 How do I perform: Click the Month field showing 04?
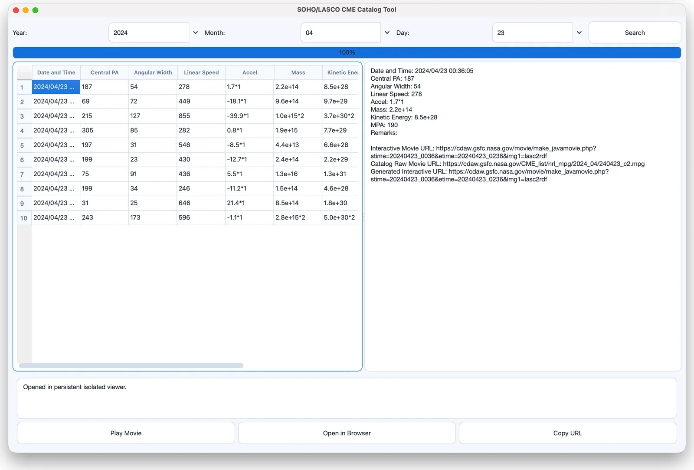tap(340, 33)
